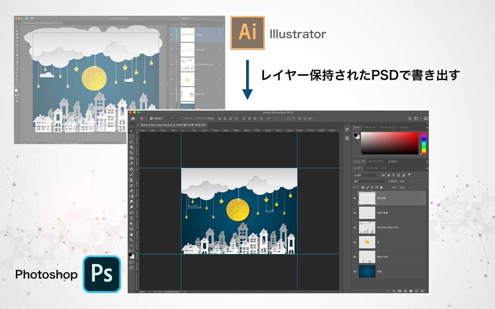
Task: Click the new group folder icon
Action: click(411, 291)
